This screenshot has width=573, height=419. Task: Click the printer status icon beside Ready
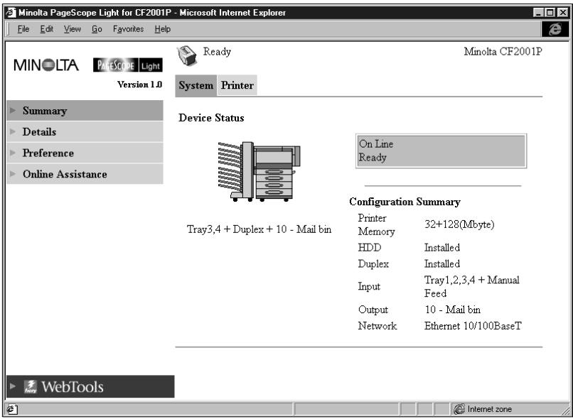[187, 56]
